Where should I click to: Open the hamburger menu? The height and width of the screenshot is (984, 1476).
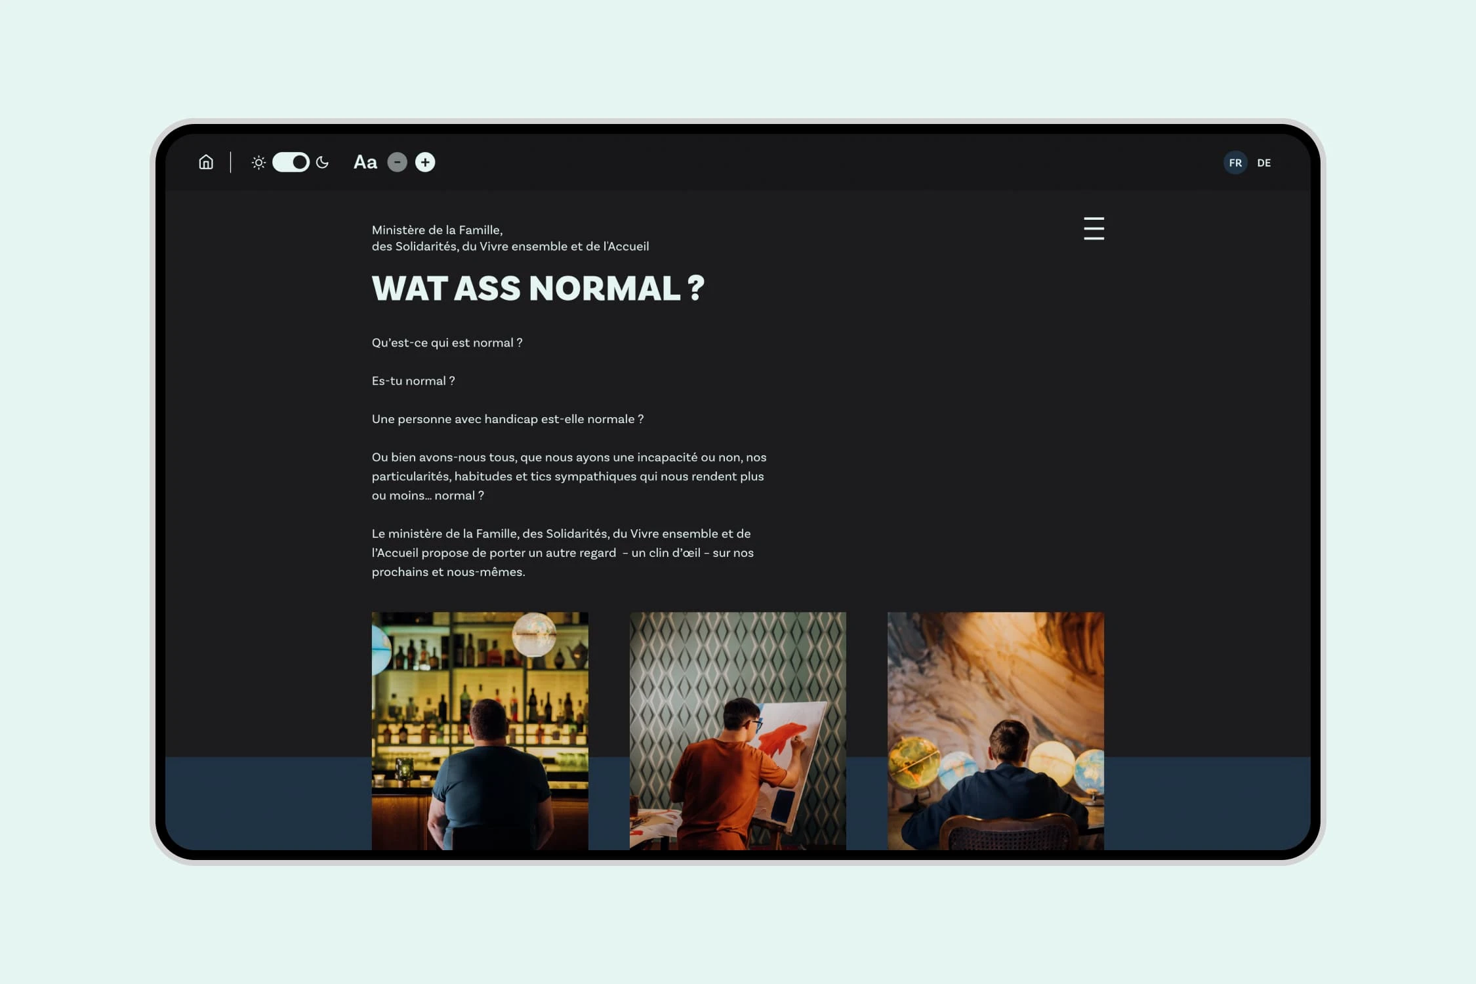coord(1094,228)
